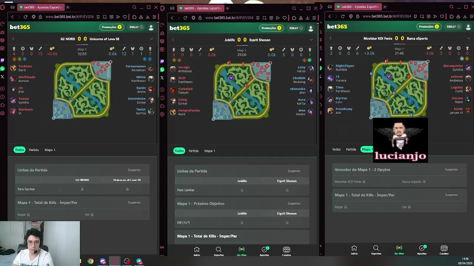The image size is (474, 266).
Task: Reload the page in the left browser window
Action: tap(26, 17)
